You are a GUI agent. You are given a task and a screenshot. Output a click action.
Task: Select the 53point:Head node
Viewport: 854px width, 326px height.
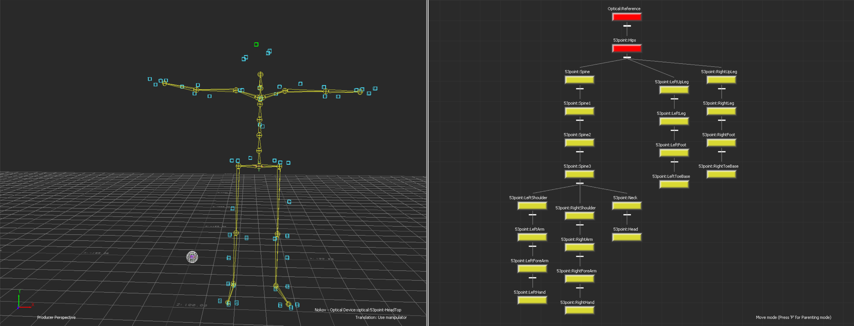point(627,237)
